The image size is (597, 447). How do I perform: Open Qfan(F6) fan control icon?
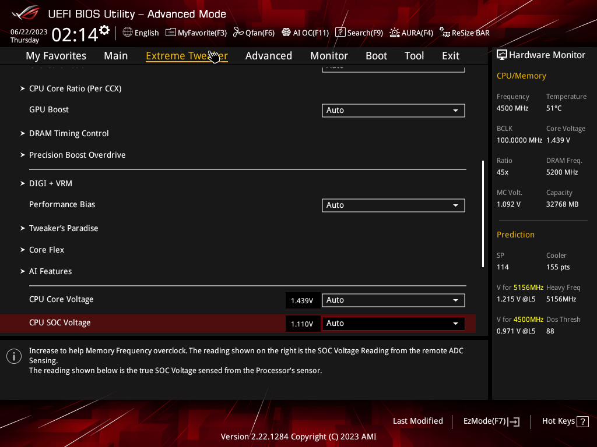click(238, 33)
